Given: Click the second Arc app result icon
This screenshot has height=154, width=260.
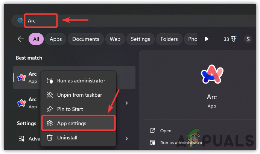Looking at the screenshot, I should click(x=22, y=103).
